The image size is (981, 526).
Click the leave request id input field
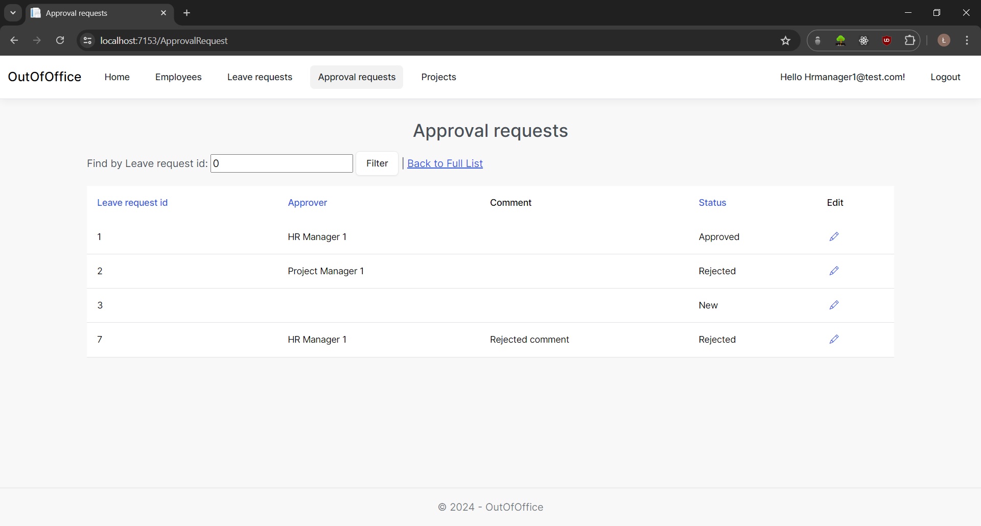282,163
